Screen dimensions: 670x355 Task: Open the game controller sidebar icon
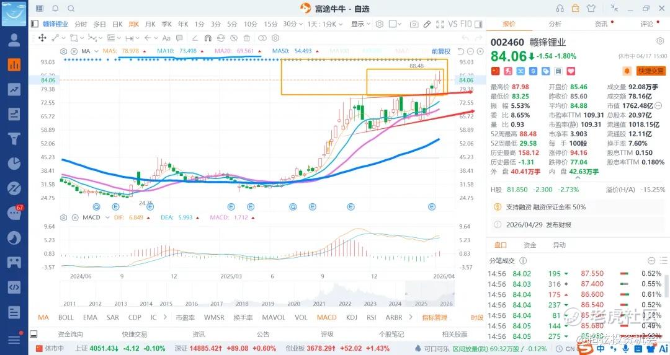click(14, 262)
